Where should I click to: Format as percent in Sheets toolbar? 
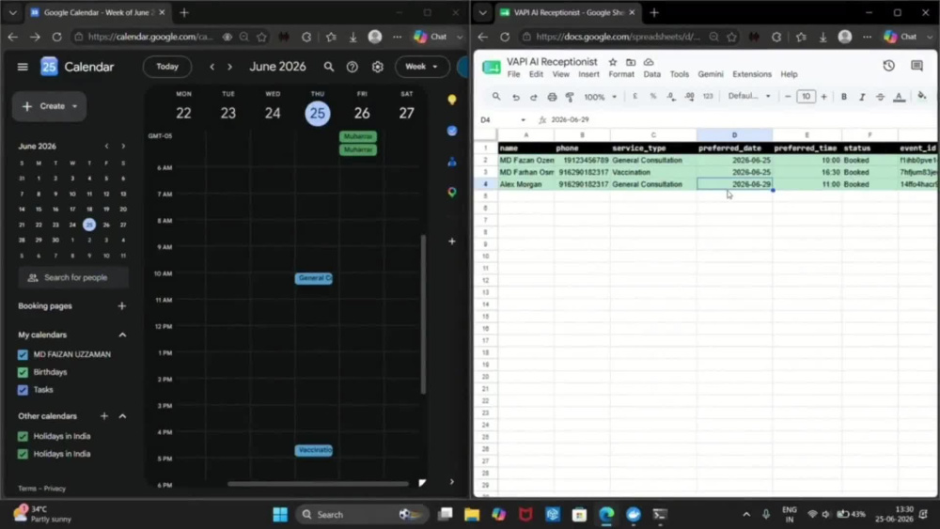click(653, 97)
